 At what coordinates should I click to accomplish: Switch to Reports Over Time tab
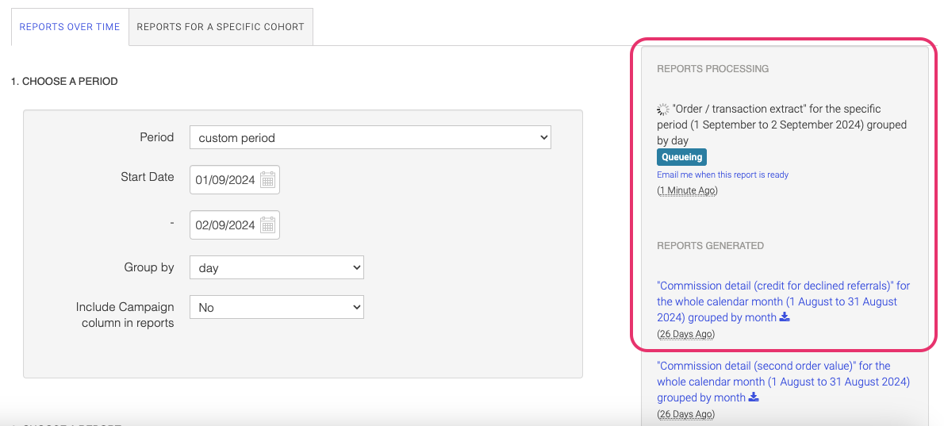click(70, 27)
